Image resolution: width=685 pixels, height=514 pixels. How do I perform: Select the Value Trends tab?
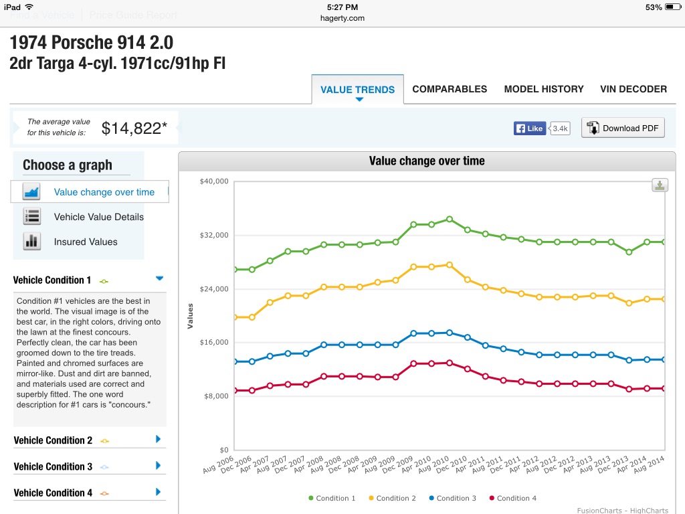point(358,90)
